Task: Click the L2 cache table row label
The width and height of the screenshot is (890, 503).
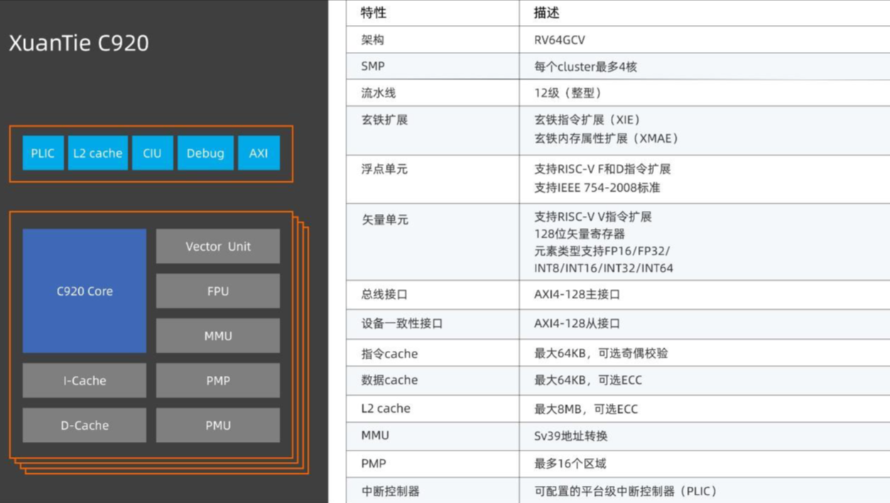Action: click(386, 409)
